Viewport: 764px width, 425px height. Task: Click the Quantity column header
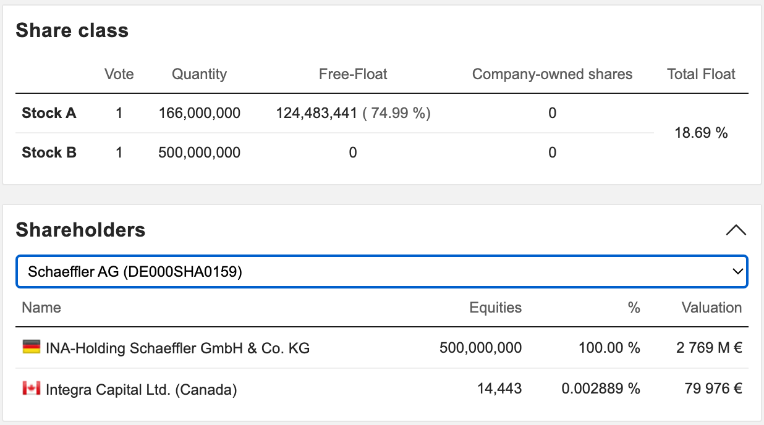coord(199,74)
